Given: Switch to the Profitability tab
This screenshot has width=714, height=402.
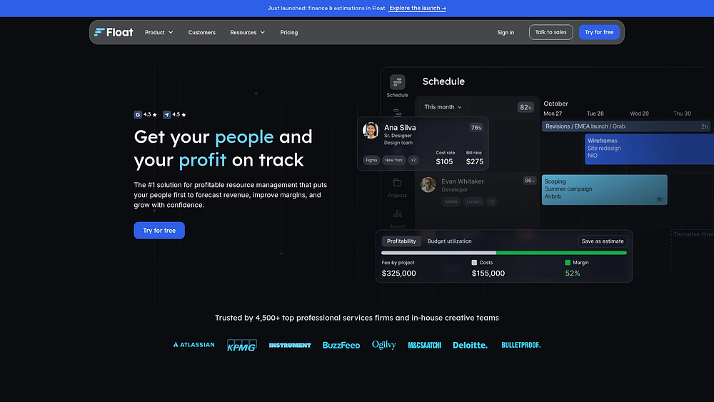Looking at the screenshot, I should (401, 241).
